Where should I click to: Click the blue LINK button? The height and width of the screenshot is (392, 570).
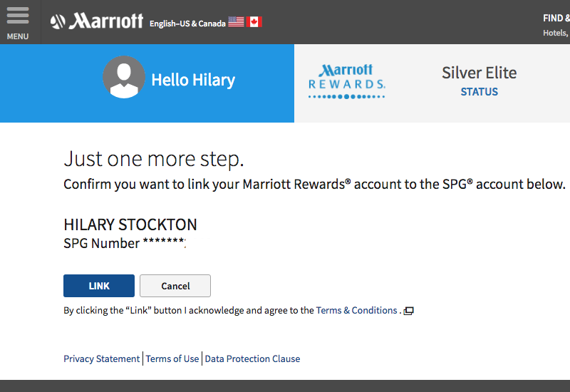pyautogui.click(x=99, y=286)
